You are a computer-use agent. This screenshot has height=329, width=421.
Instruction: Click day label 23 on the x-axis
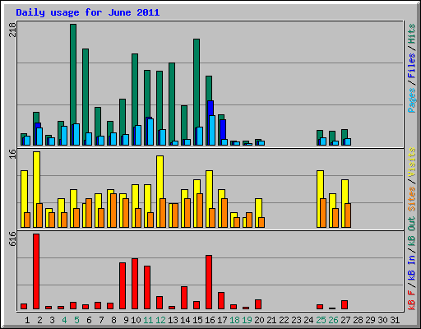click(296, 320)
